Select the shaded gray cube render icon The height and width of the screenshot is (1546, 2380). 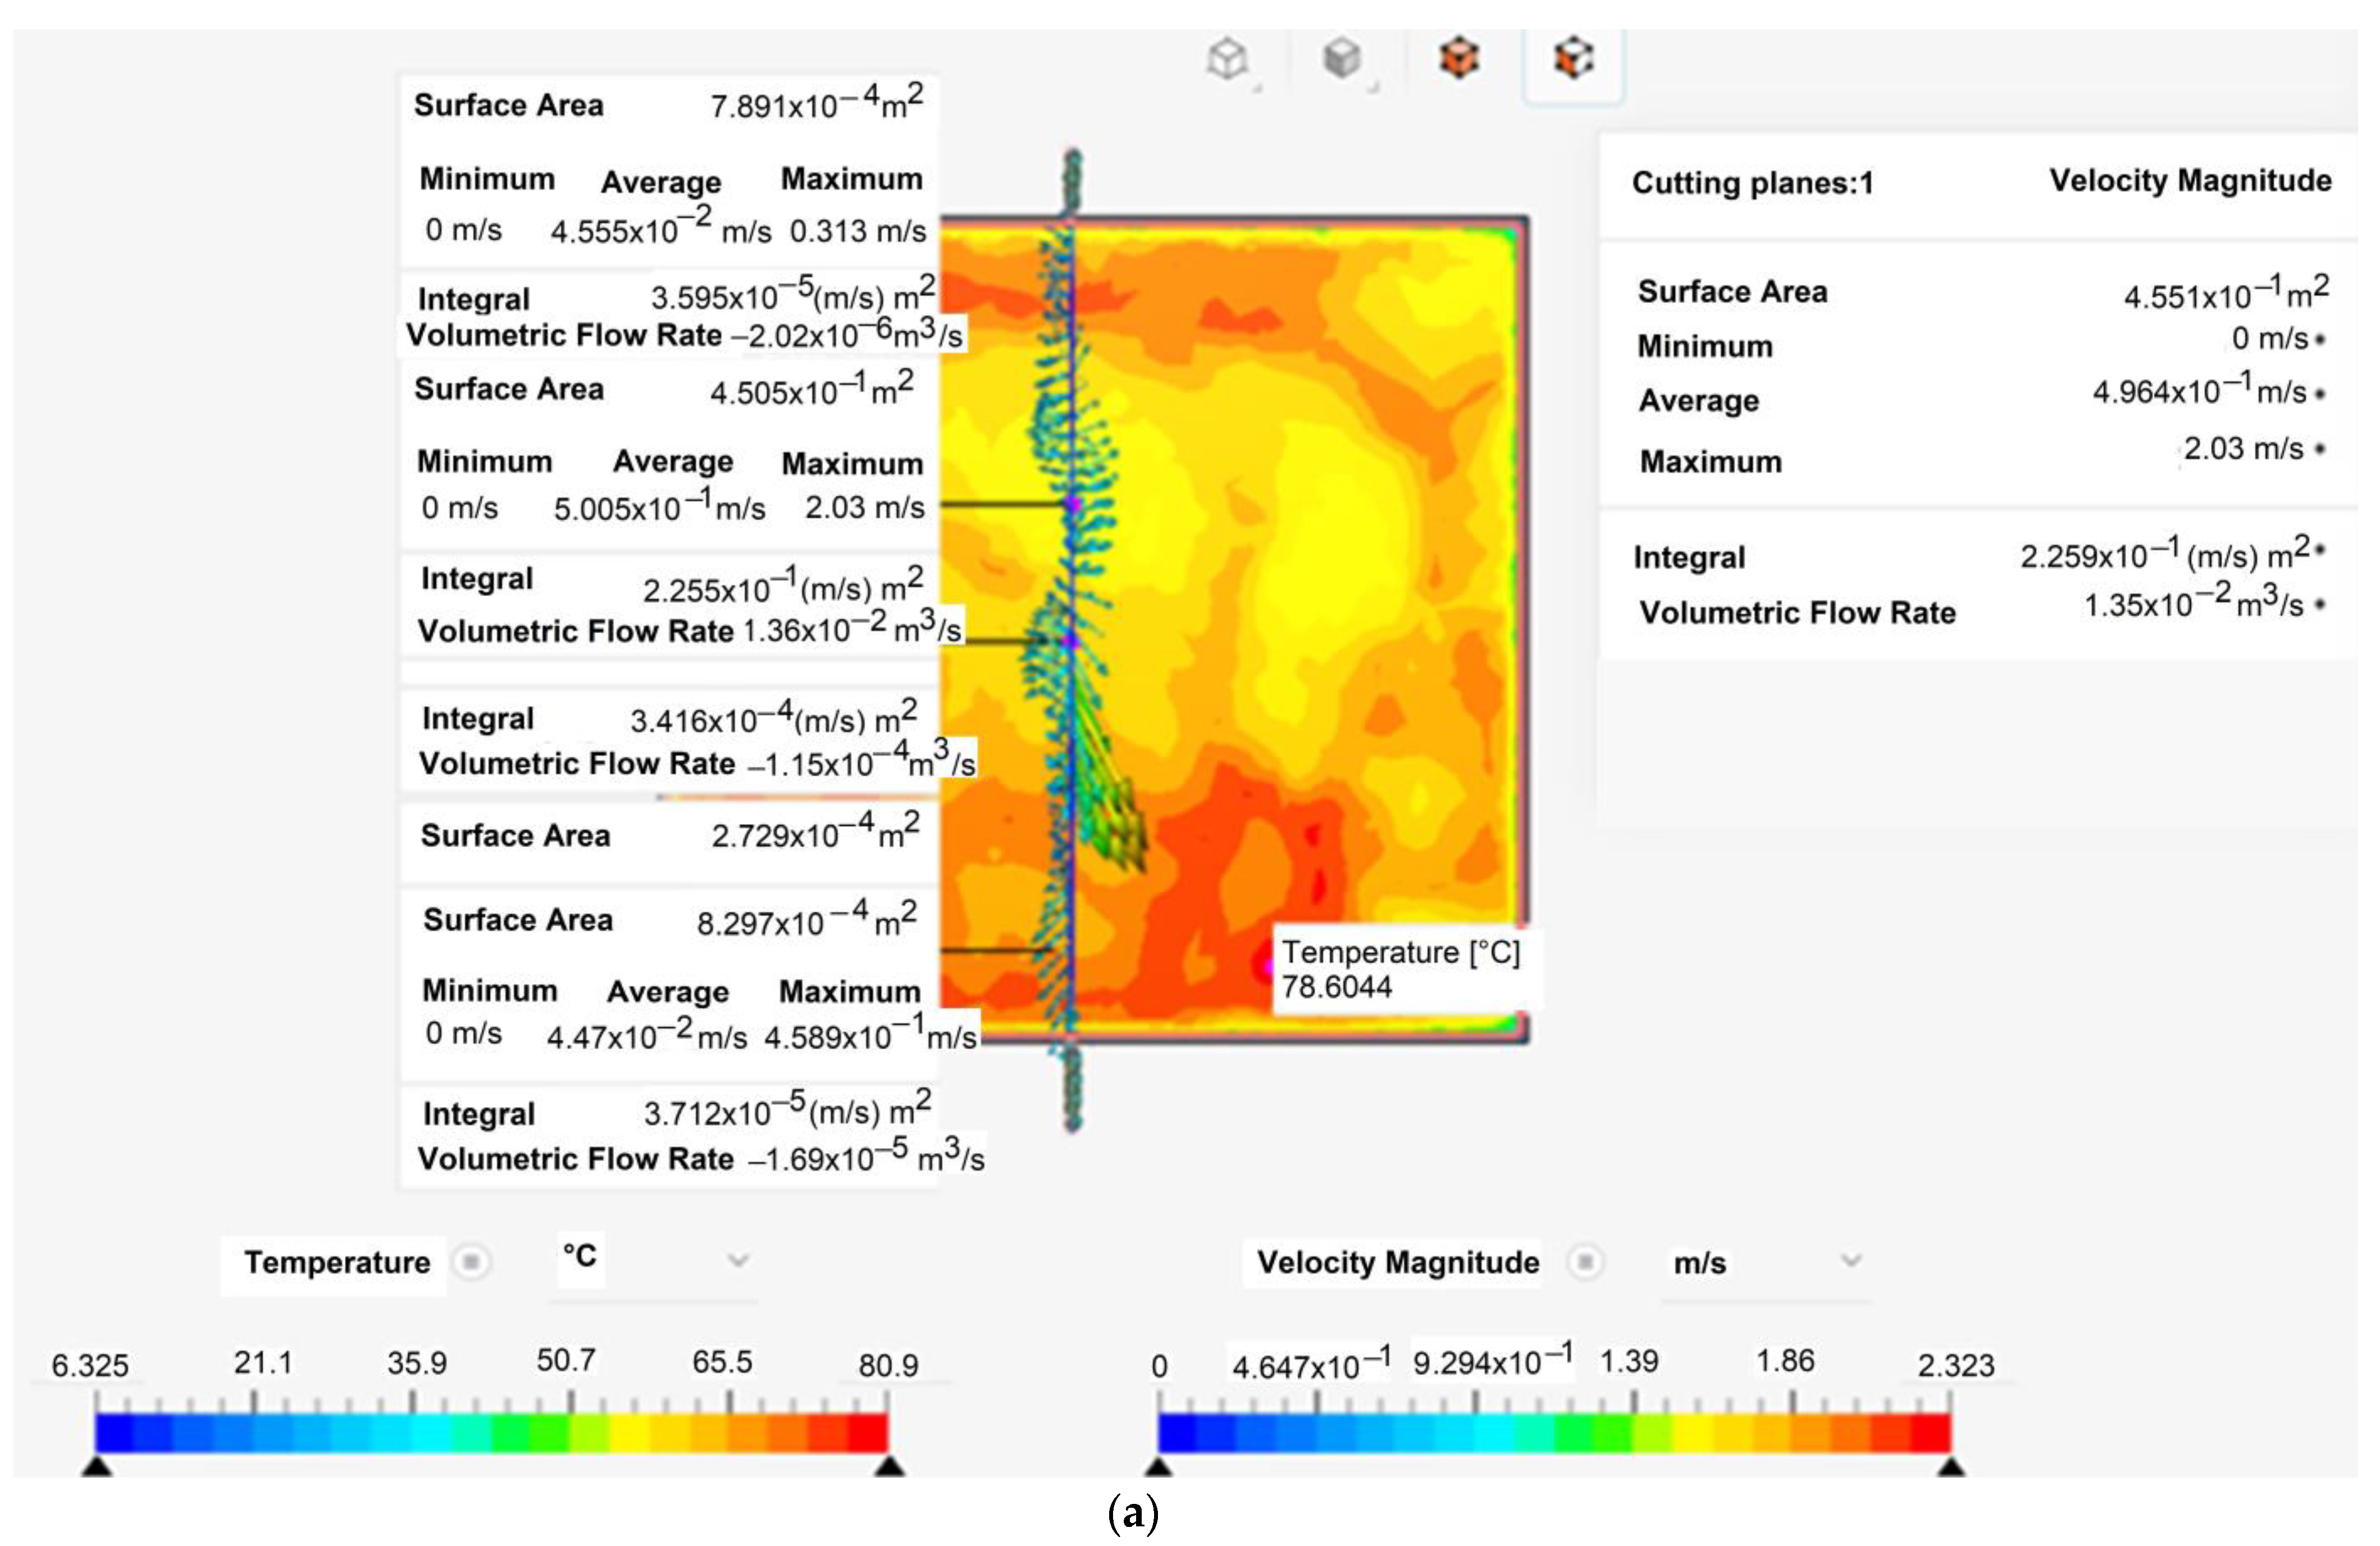(1342, 58)
